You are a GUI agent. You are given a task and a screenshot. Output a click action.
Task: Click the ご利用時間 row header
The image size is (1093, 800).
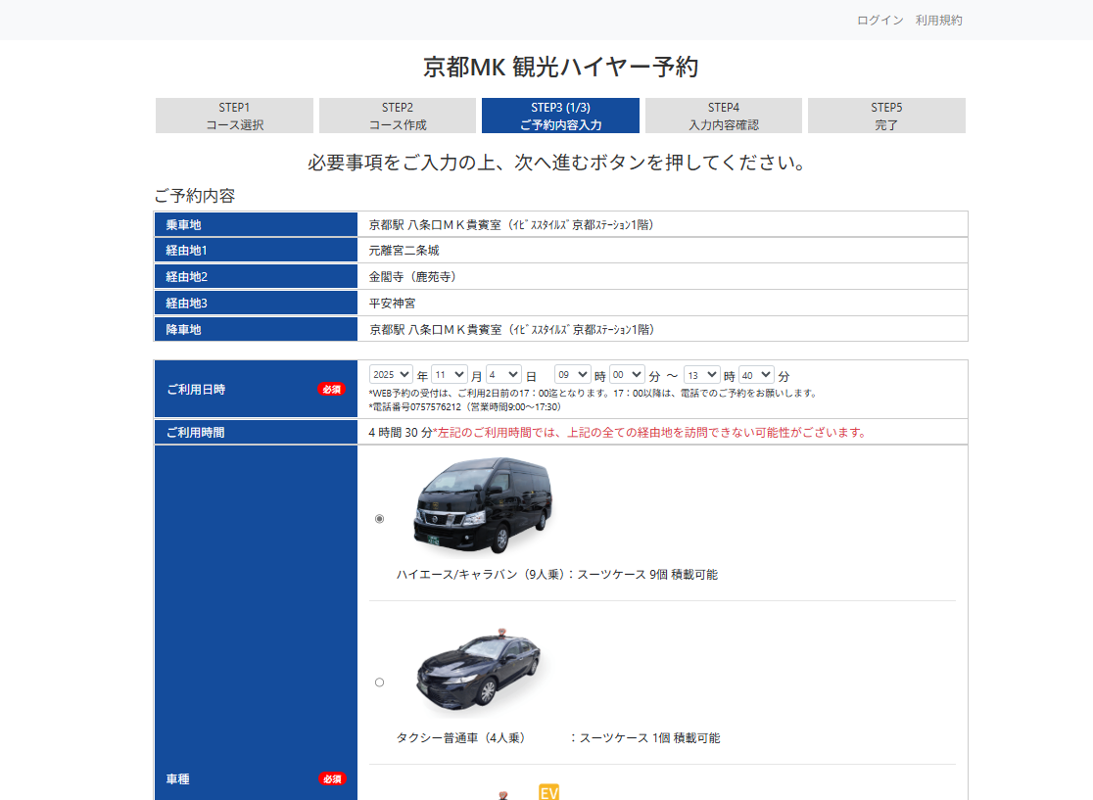point(256,433)
